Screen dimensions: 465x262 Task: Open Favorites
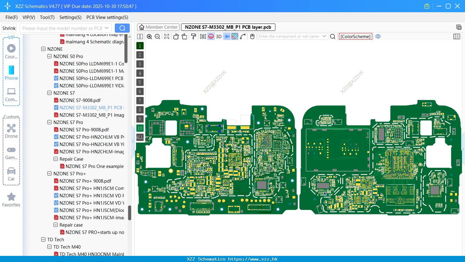pyautogui.click(x=11, y=200)
